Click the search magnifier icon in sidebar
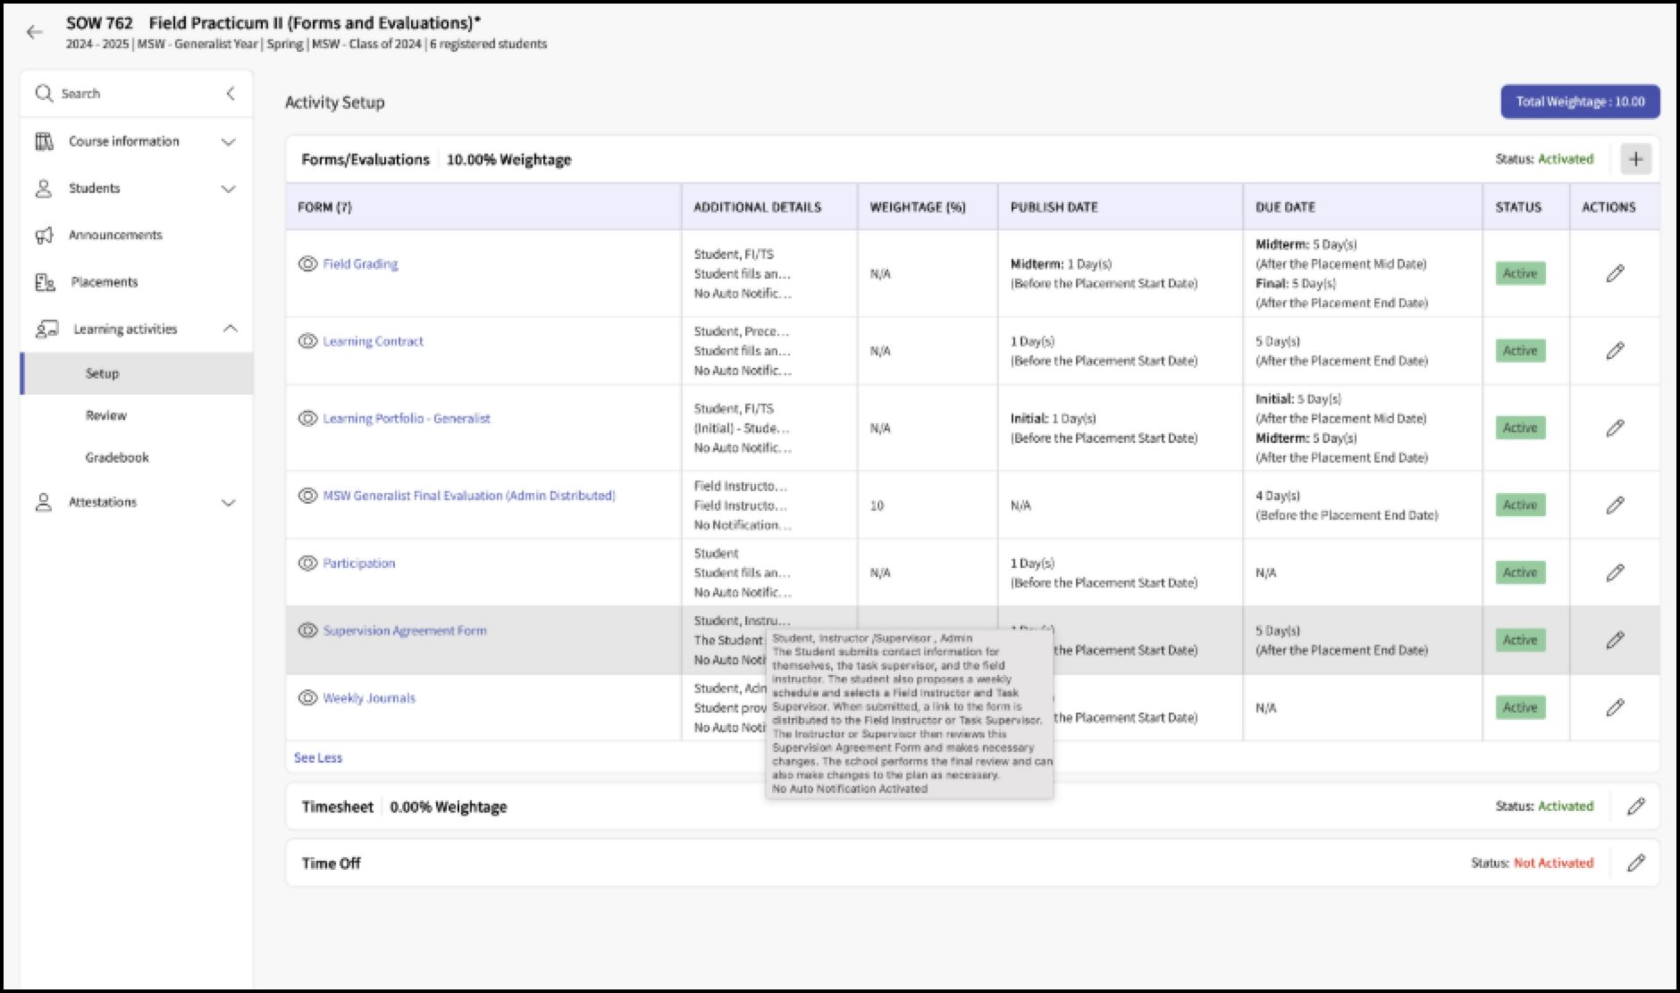The image size is (1680, 993). [44, 93]
